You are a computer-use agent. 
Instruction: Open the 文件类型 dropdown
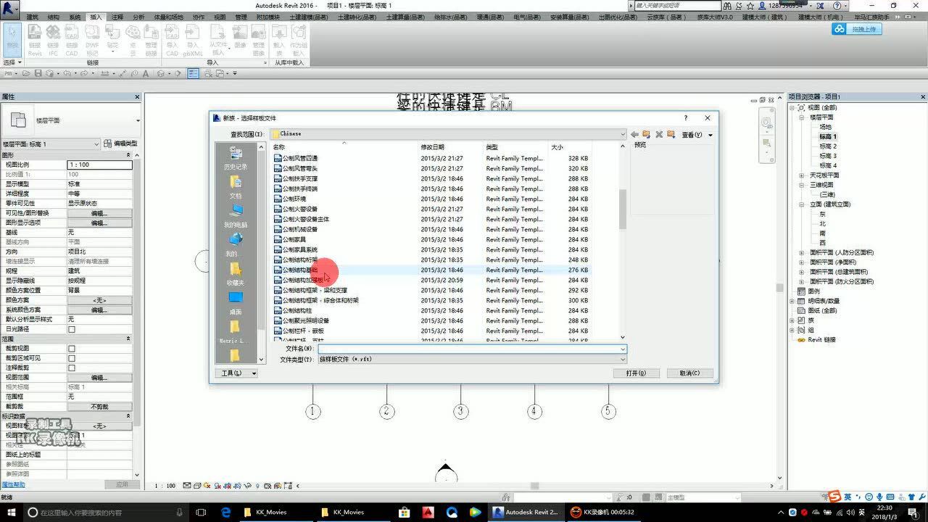tap(472, 359)
